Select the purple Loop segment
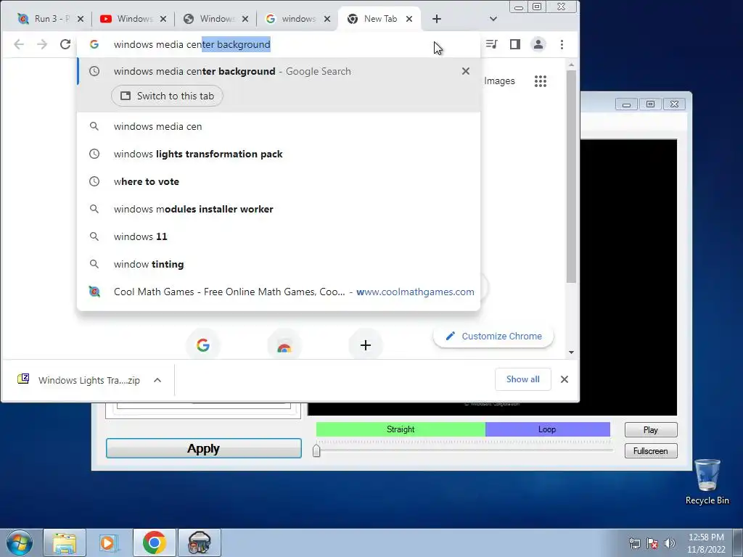Viewport: 743px width, 557px height. (x=548, y=429)
